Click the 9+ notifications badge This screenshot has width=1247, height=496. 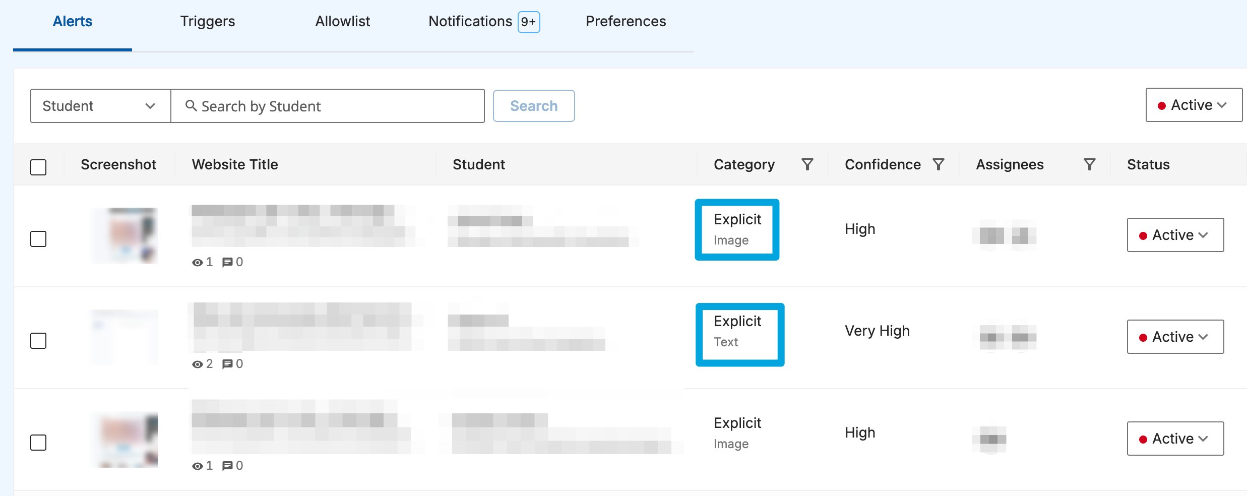pyautogui.click(x=529, y=22)
